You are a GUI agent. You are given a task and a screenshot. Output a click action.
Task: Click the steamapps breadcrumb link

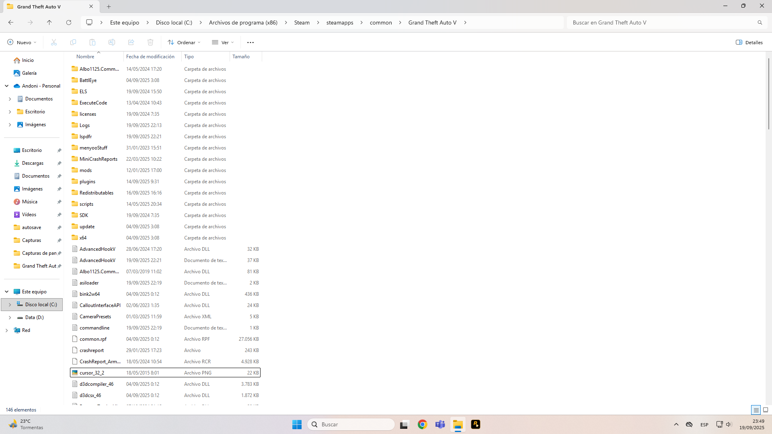pyautogui.click(x=340, y=23)
